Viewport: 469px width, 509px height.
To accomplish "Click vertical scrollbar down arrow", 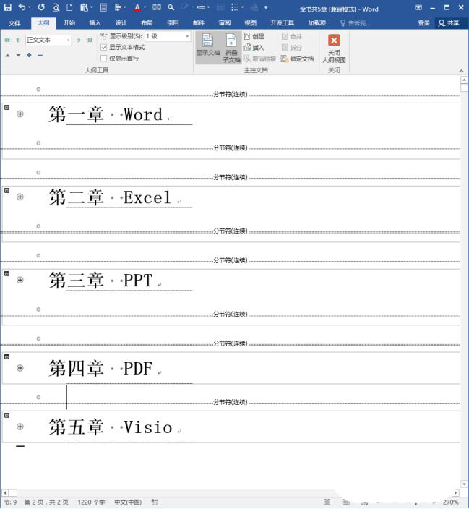I will [x=464, y=484].
